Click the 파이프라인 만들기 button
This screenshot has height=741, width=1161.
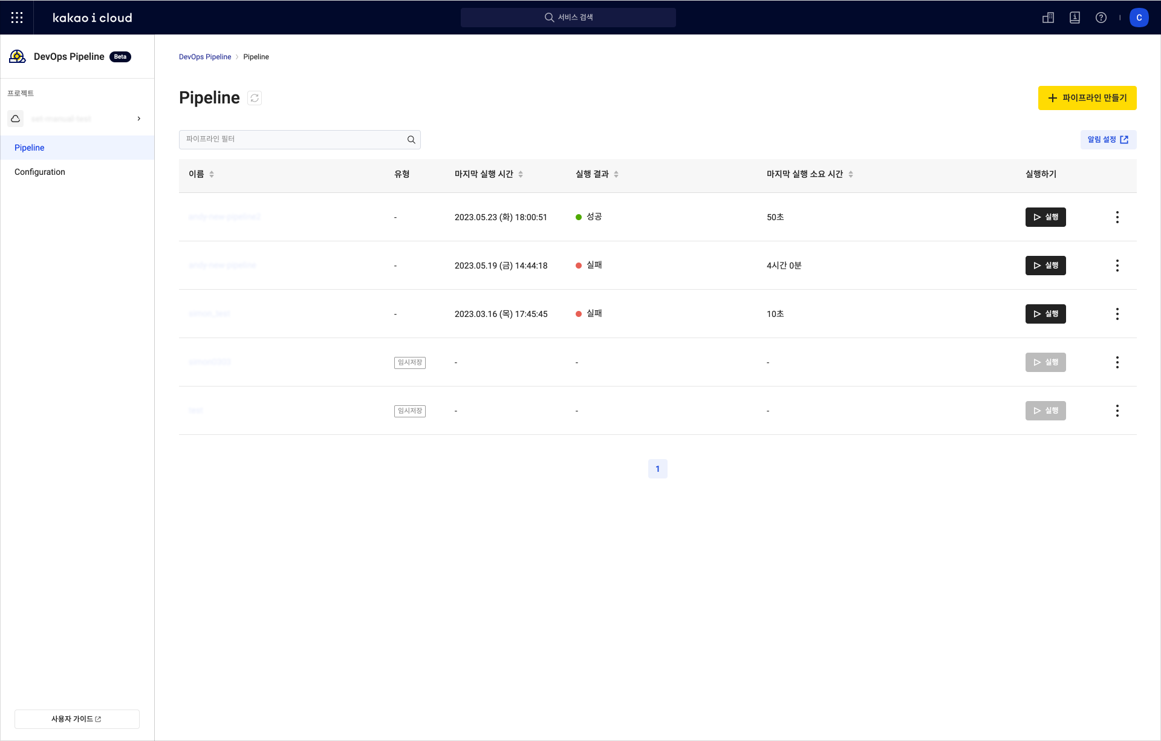1087,98
